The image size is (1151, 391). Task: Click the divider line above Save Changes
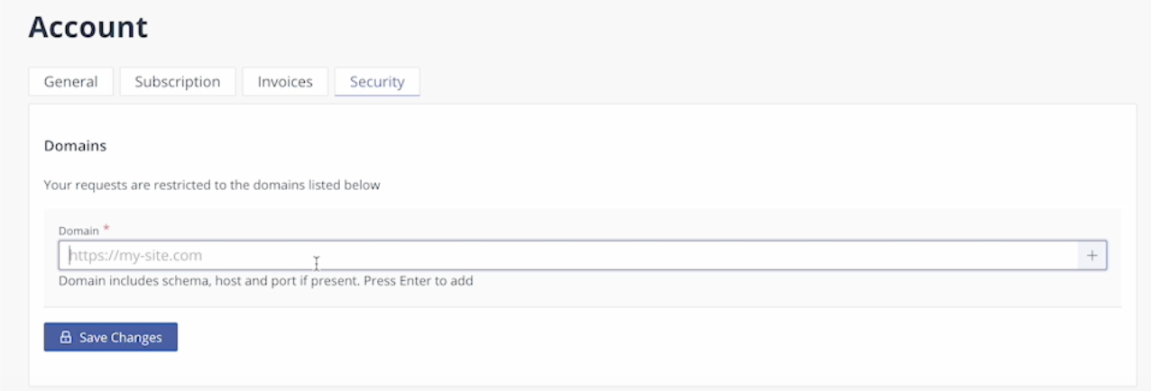pyautogui.click(x=583, y=306)
